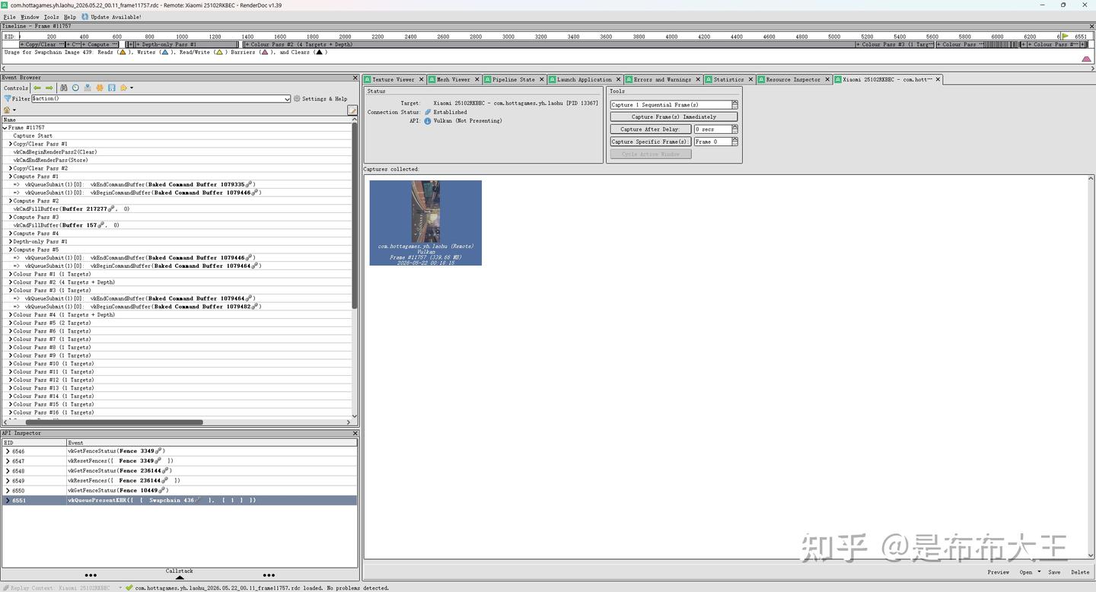Screen dimensions: 1096x592
Task: Click the funnel Filter icon
Action: pyautogui.click(x=8, y=99)
